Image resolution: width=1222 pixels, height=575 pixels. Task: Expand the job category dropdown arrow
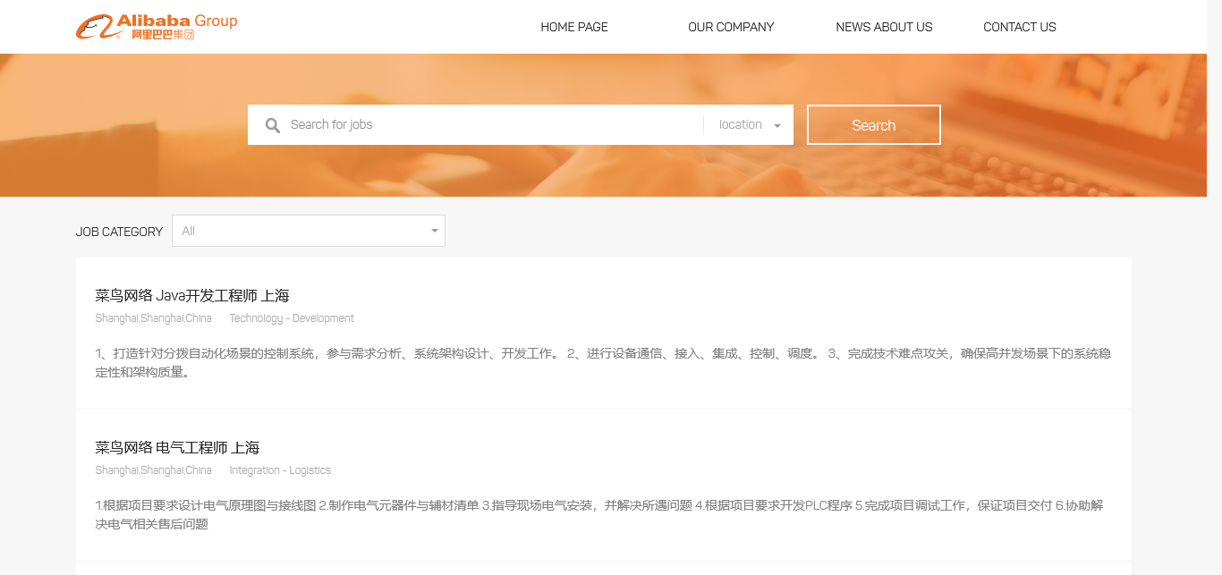[x=435, y=231]
